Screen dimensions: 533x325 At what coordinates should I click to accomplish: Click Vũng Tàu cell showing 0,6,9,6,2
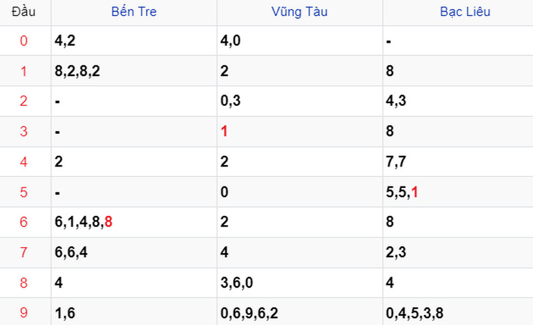[x=300, y=312]
